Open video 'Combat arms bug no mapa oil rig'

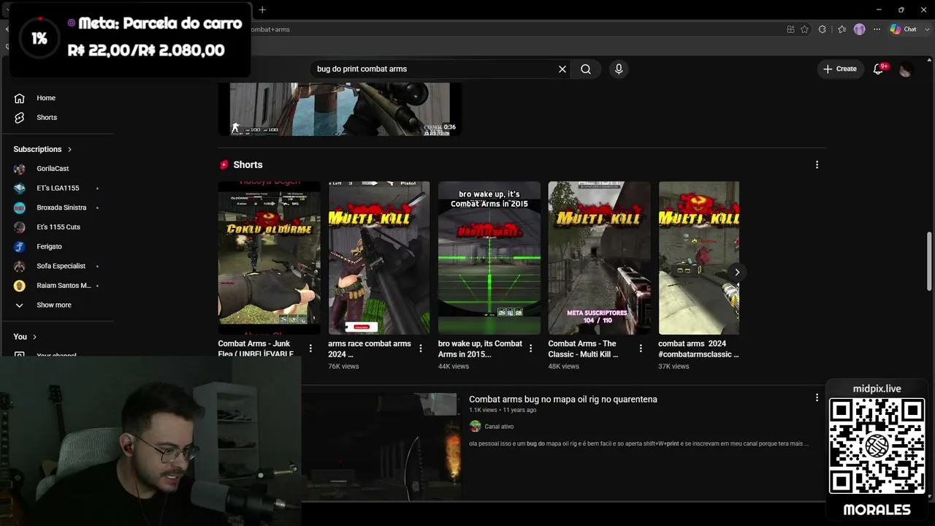563,400
